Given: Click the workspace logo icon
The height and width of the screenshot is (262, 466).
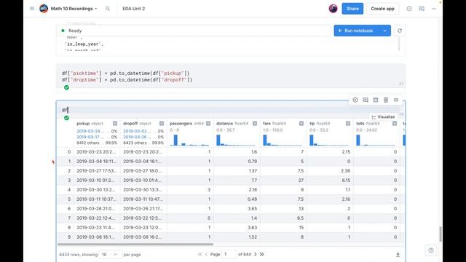Looking at the screenshot, I should coord(44,9).
